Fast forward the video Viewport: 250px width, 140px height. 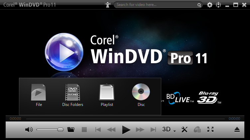(140, 130)
